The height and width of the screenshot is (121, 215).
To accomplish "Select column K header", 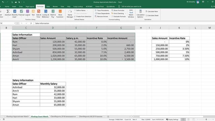I will 179,28.
